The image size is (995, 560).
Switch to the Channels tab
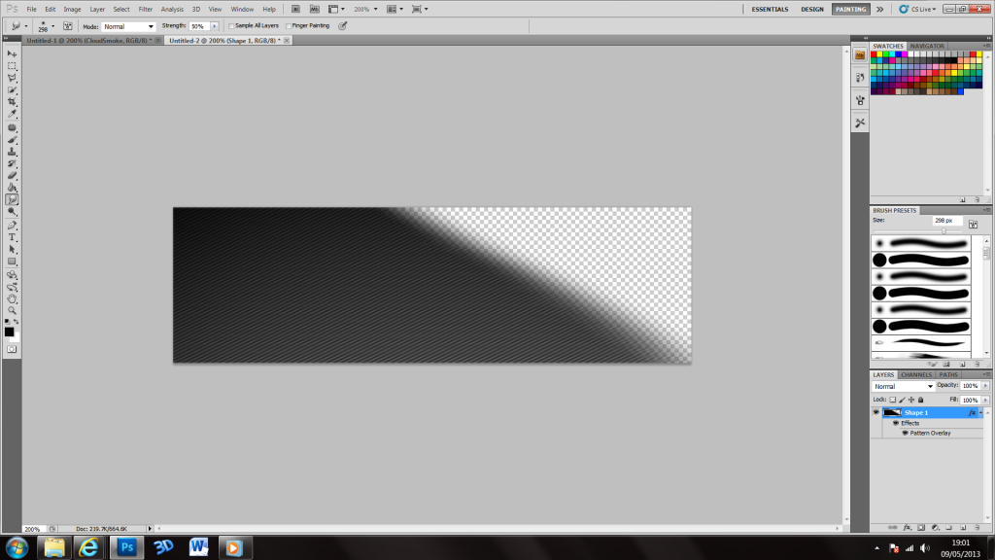point(915,374)
